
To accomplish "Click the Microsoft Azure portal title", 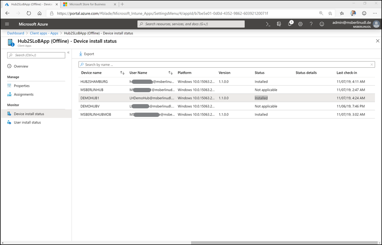I will (33, 24).
